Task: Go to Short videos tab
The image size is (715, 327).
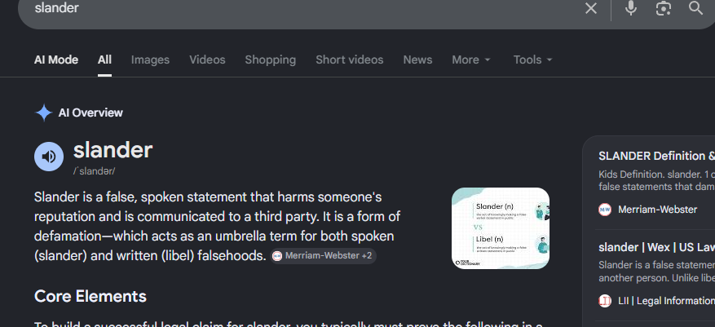Action: [349, 60]
